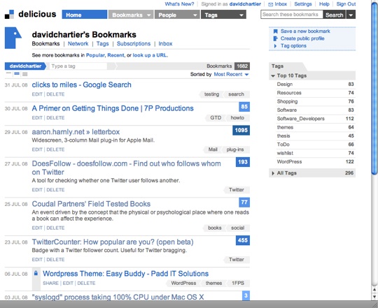Open the Inbox tab under davidchartier's Bookmarks
The image size is (378, 308).
tap(165, 44)
